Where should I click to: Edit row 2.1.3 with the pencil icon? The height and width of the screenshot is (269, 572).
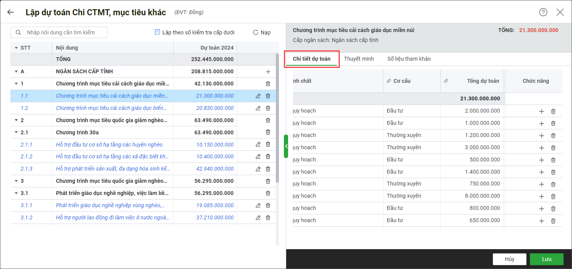258,169
